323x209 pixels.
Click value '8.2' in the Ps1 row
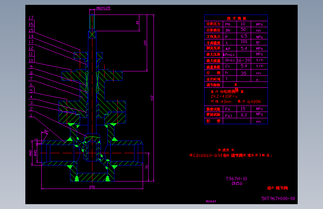coord(244,115)
